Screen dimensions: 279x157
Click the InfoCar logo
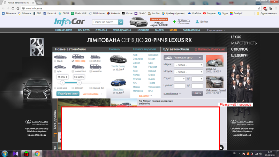[x=69, y=22]
